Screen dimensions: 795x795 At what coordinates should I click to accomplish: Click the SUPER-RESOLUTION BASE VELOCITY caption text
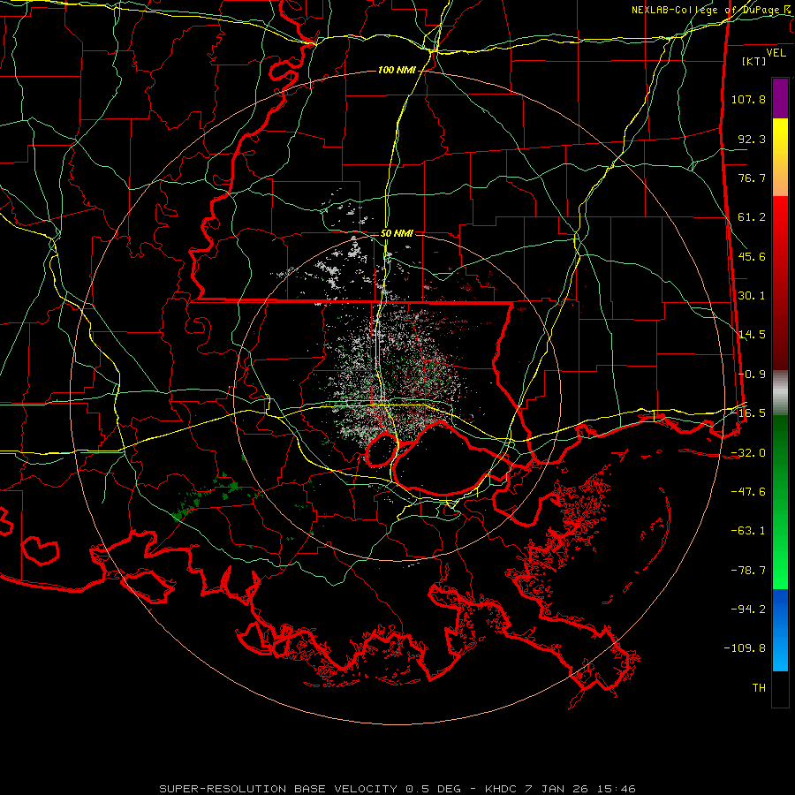278,789
